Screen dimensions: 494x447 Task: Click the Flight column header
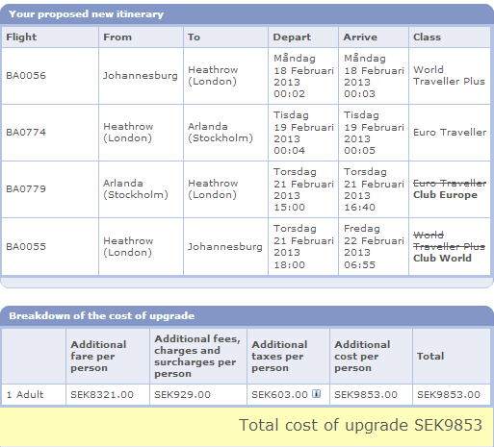click(x=21, y=37)
